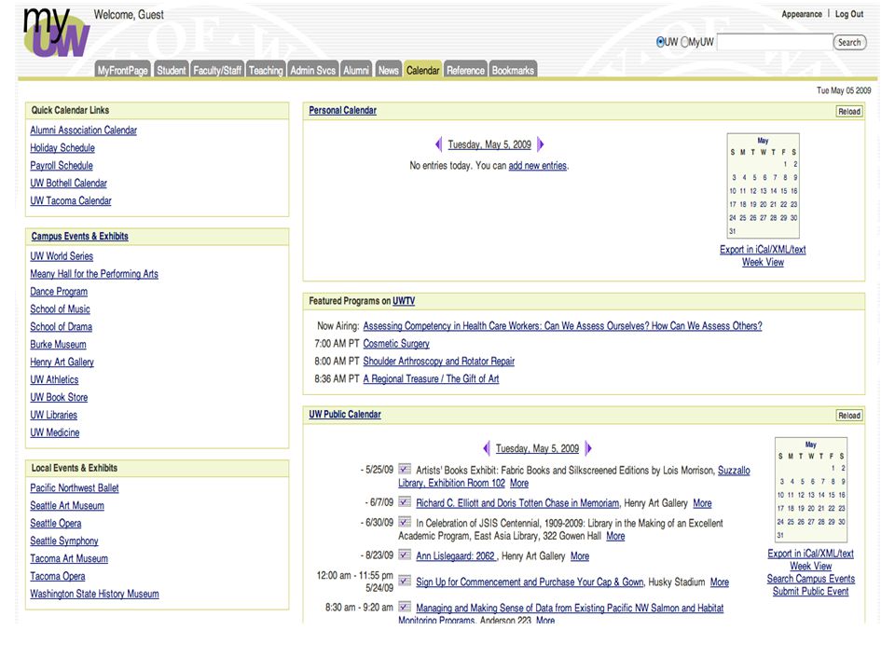Open UW Tacoma Calendar
Viewport: 895px width, 671px height.
click(x=71, y=201)
